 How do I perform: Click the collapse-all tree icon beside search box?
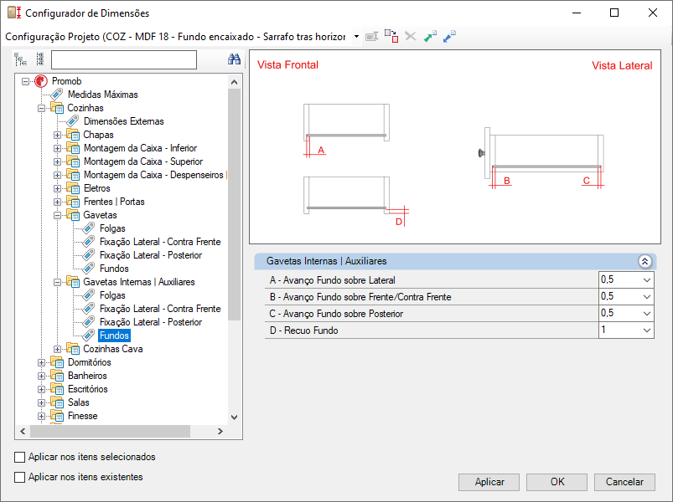(40, 59)
